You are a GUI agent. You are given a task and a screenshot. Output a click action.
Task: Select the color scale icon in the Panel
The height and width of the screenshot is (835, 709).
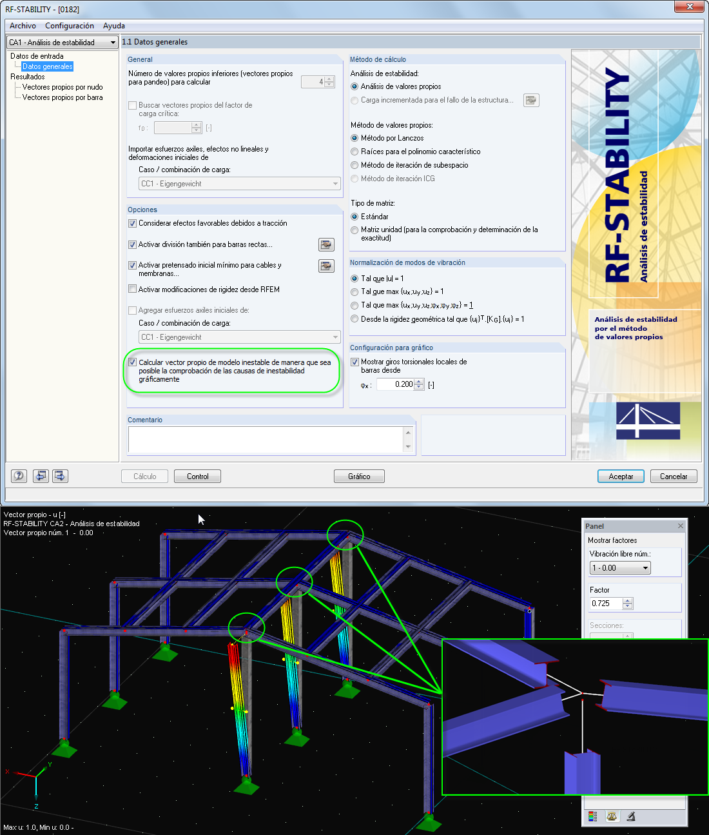coord(592,816)
